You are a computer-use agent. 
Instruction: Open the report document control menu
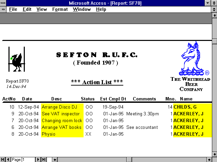click(x=3, y=9)
